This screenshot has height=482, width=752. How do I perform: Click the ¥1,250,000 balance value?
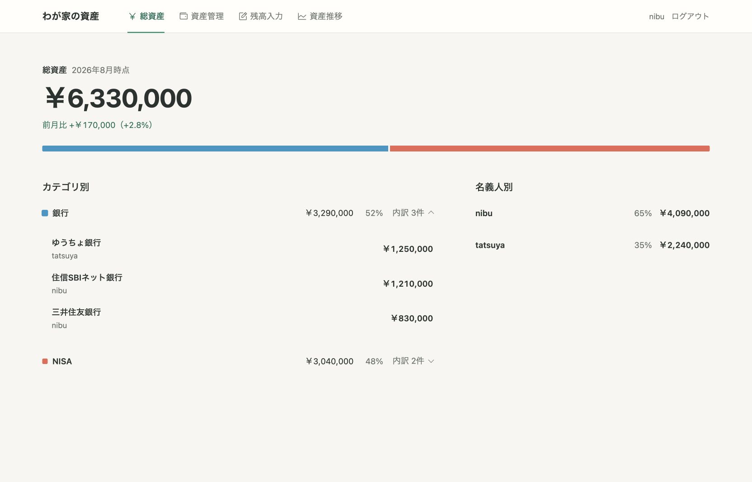pos(408,249)
